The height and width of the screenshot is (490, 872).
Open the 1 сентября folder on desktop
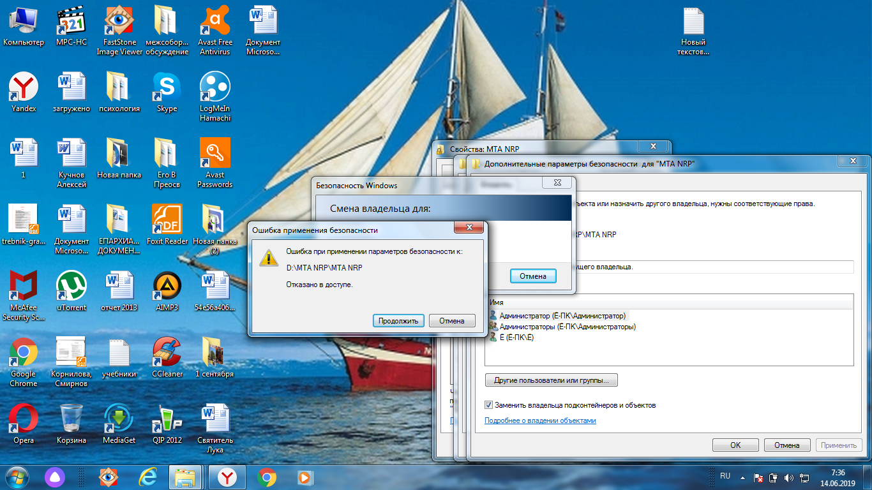pyautogui.click(x=215, y=358)
